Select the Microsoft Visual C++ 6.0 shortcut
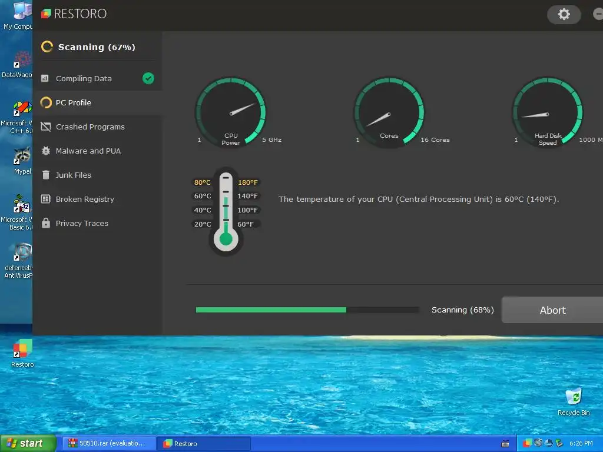603x452 pixels. click(x=18, y=117)
